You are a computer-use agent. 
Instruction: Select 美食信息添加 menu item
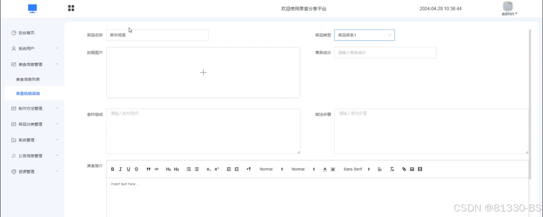tap(35, 94)
